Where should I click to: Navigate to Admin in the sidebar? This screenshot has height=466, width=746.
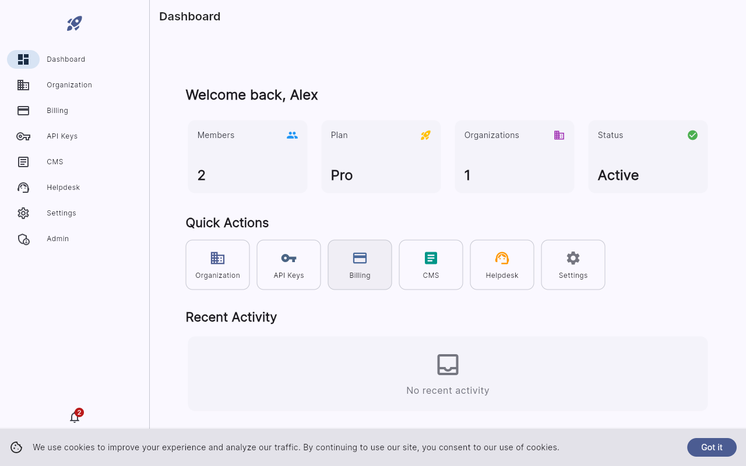58,238
